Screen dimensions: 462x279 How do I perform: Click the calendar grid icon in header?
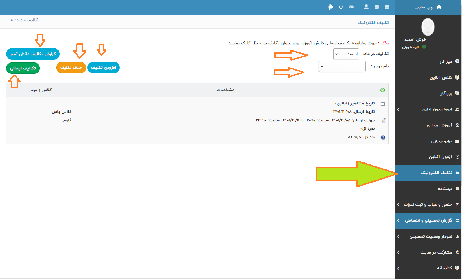pyautogui.click(x=376, y=7)
